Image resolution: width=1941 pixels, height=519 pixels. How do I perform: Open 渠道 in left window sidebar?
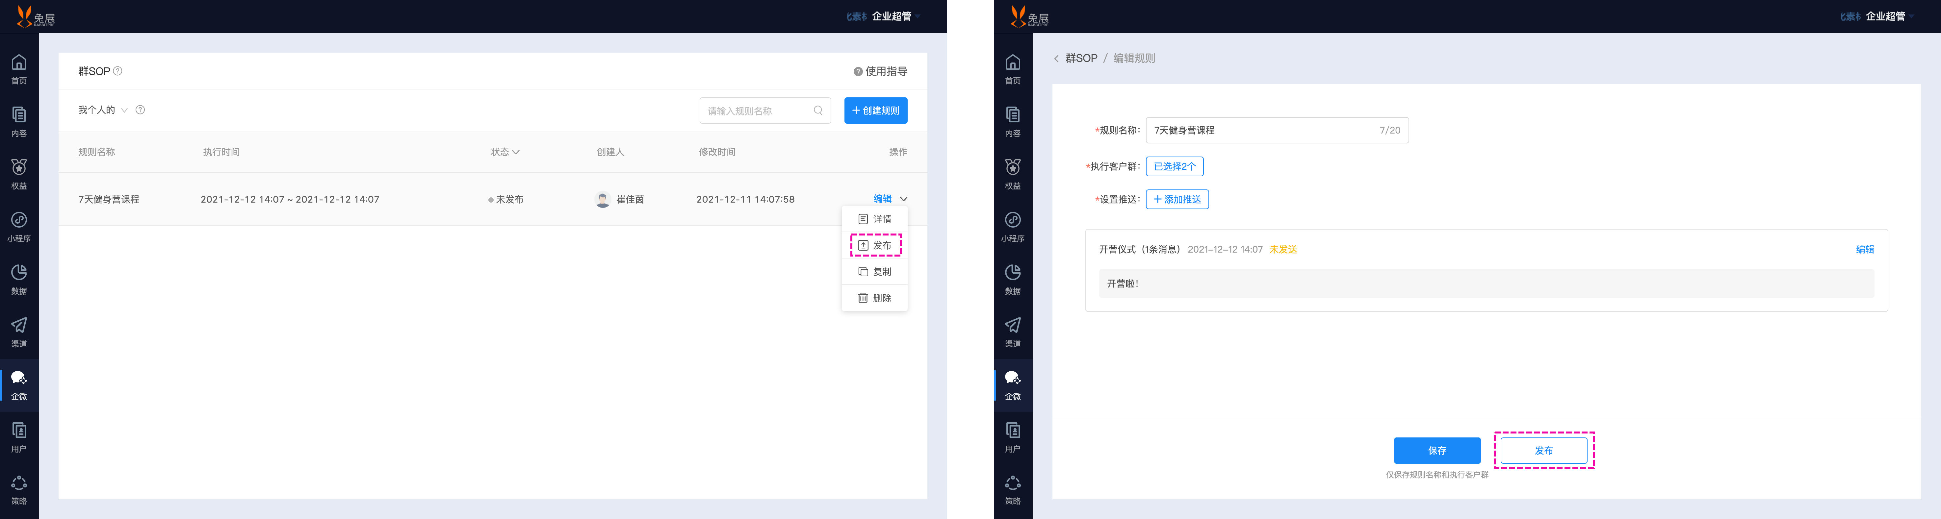19,333
